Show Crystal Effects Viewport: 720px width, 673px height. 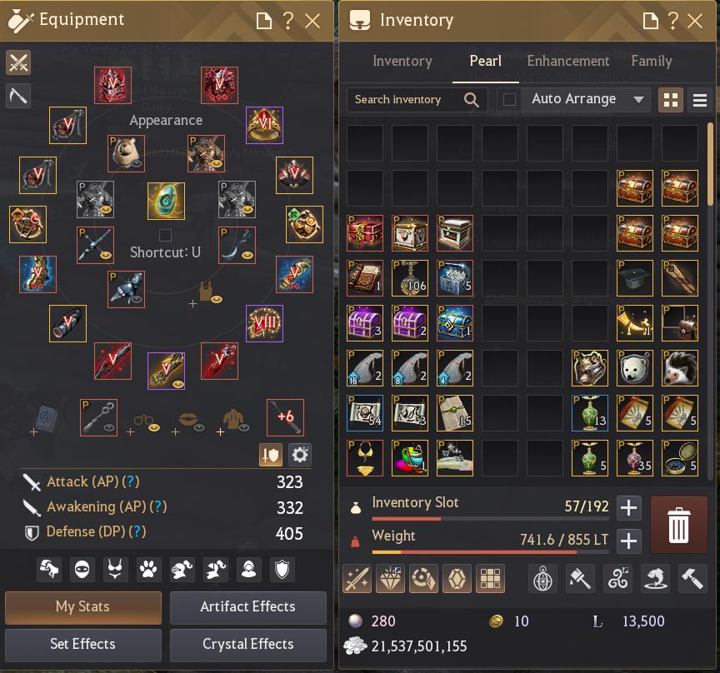pyautogui.click(x=248, y=645)
